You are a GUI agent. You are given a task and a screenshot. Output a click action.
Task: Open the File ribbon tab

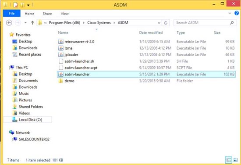12,14
